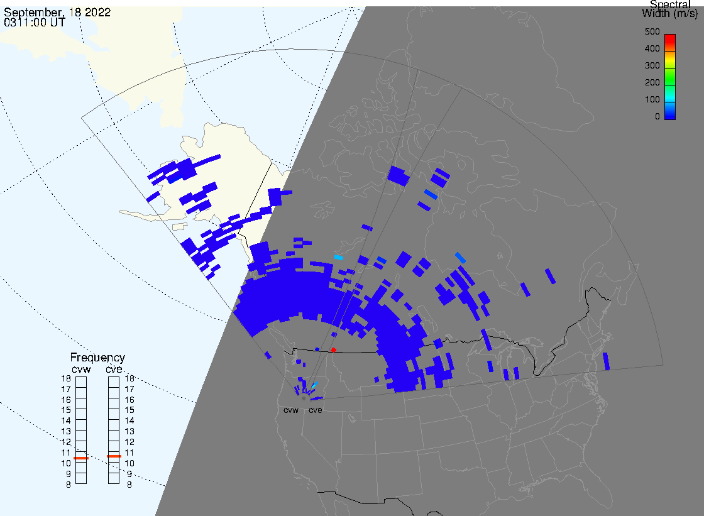Click the 400 value on color scale
This screenshot has width=704, height=516.
tap(652, 48)
